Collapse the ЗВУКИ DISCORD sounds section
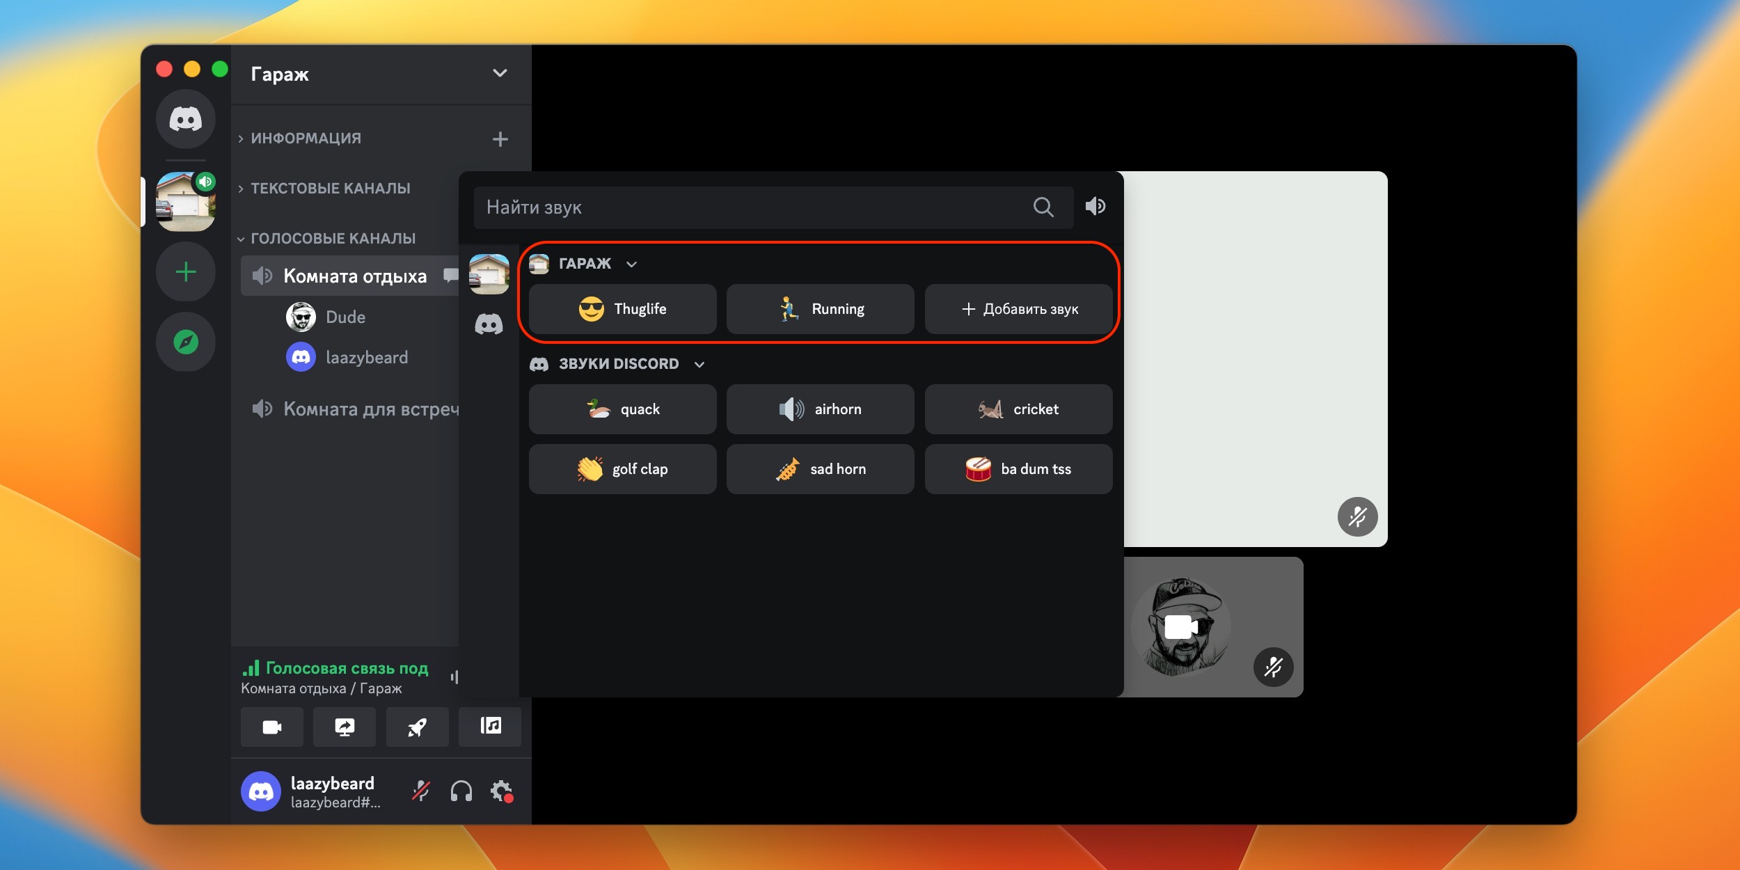Image resolution: width=1740 pixels, height=870 pixels. coord(699,364)
